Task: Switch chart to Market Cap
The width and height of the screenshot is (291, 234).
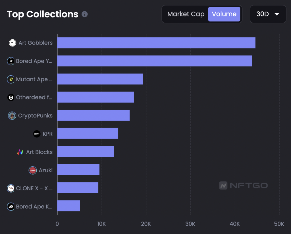Action: point(186,14)
